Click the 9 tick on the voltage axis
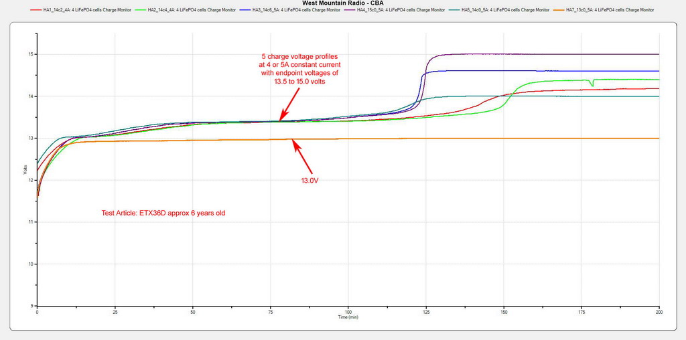This screenshot has width=686, height=340. point(31,306)
